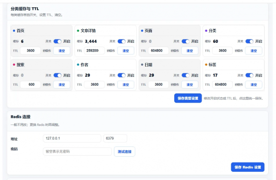Image resolution: width=276 pixels, height=180 pixels.
Task: Click the Redis 连接 heading
Action: tap(20, 117)
